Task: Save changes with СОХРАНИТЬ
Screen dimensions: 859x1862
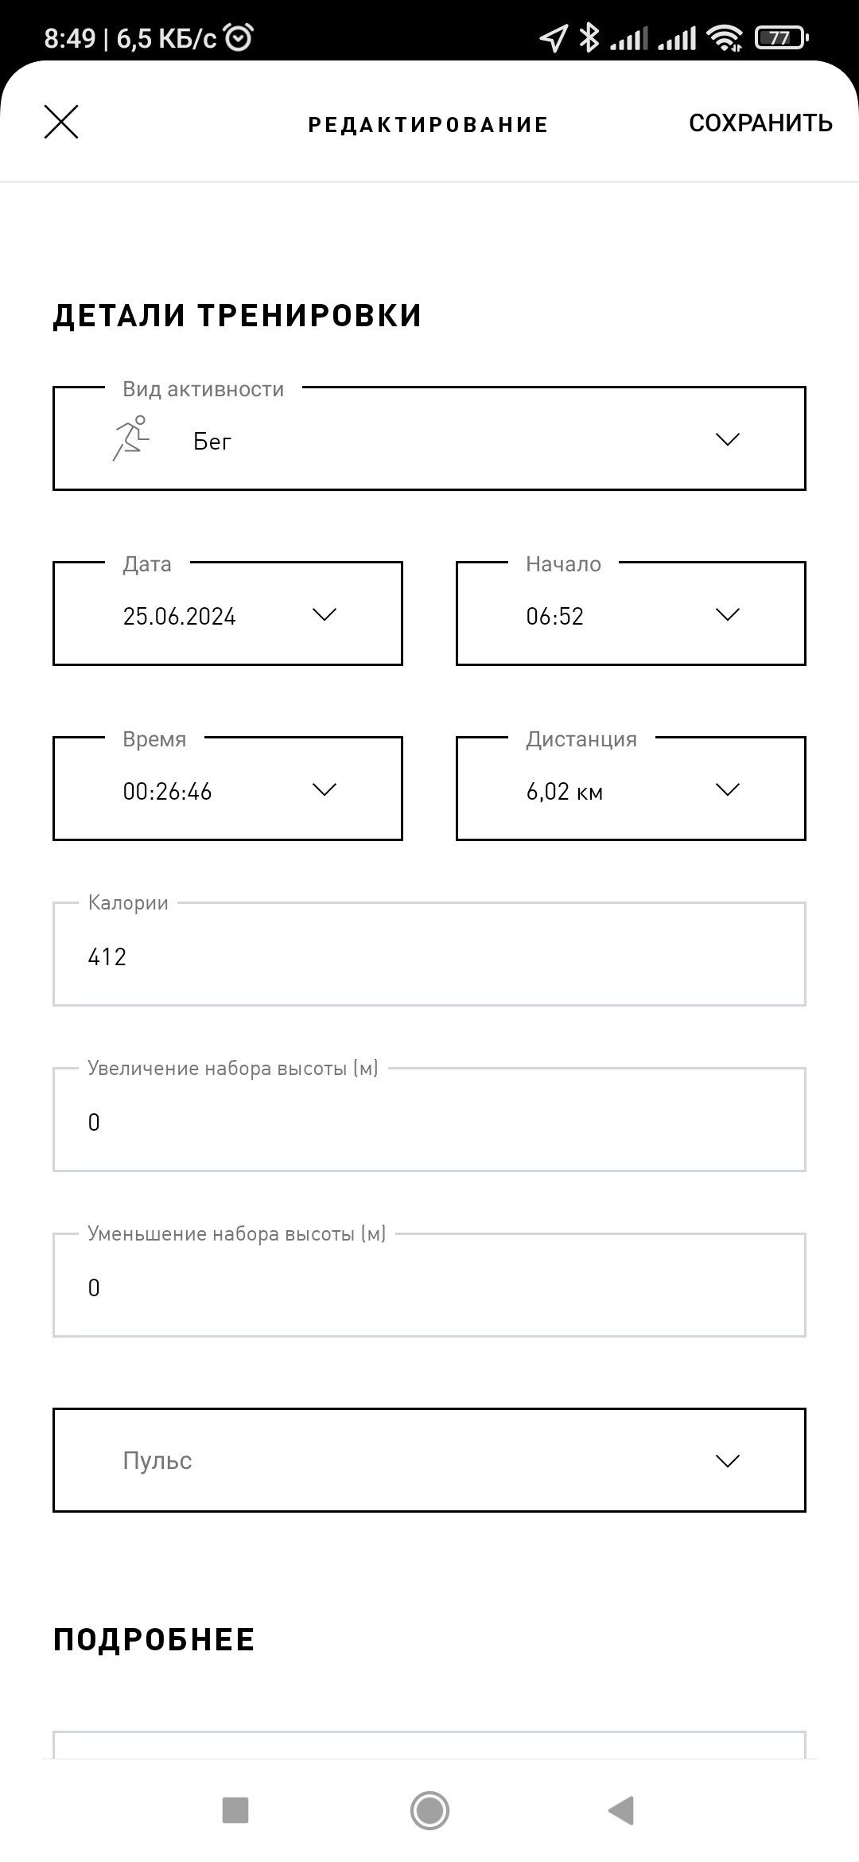Action: point(760,123)
